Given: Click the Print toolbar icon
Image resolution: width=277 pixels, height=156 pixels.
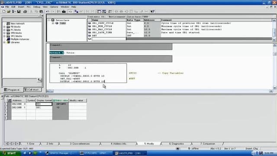Looking at the screenshot, I should click(25, 12).
